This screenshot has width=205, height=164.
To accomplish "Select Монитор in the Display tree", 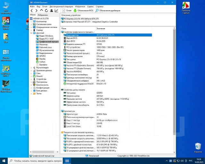I will click(42, 45).
